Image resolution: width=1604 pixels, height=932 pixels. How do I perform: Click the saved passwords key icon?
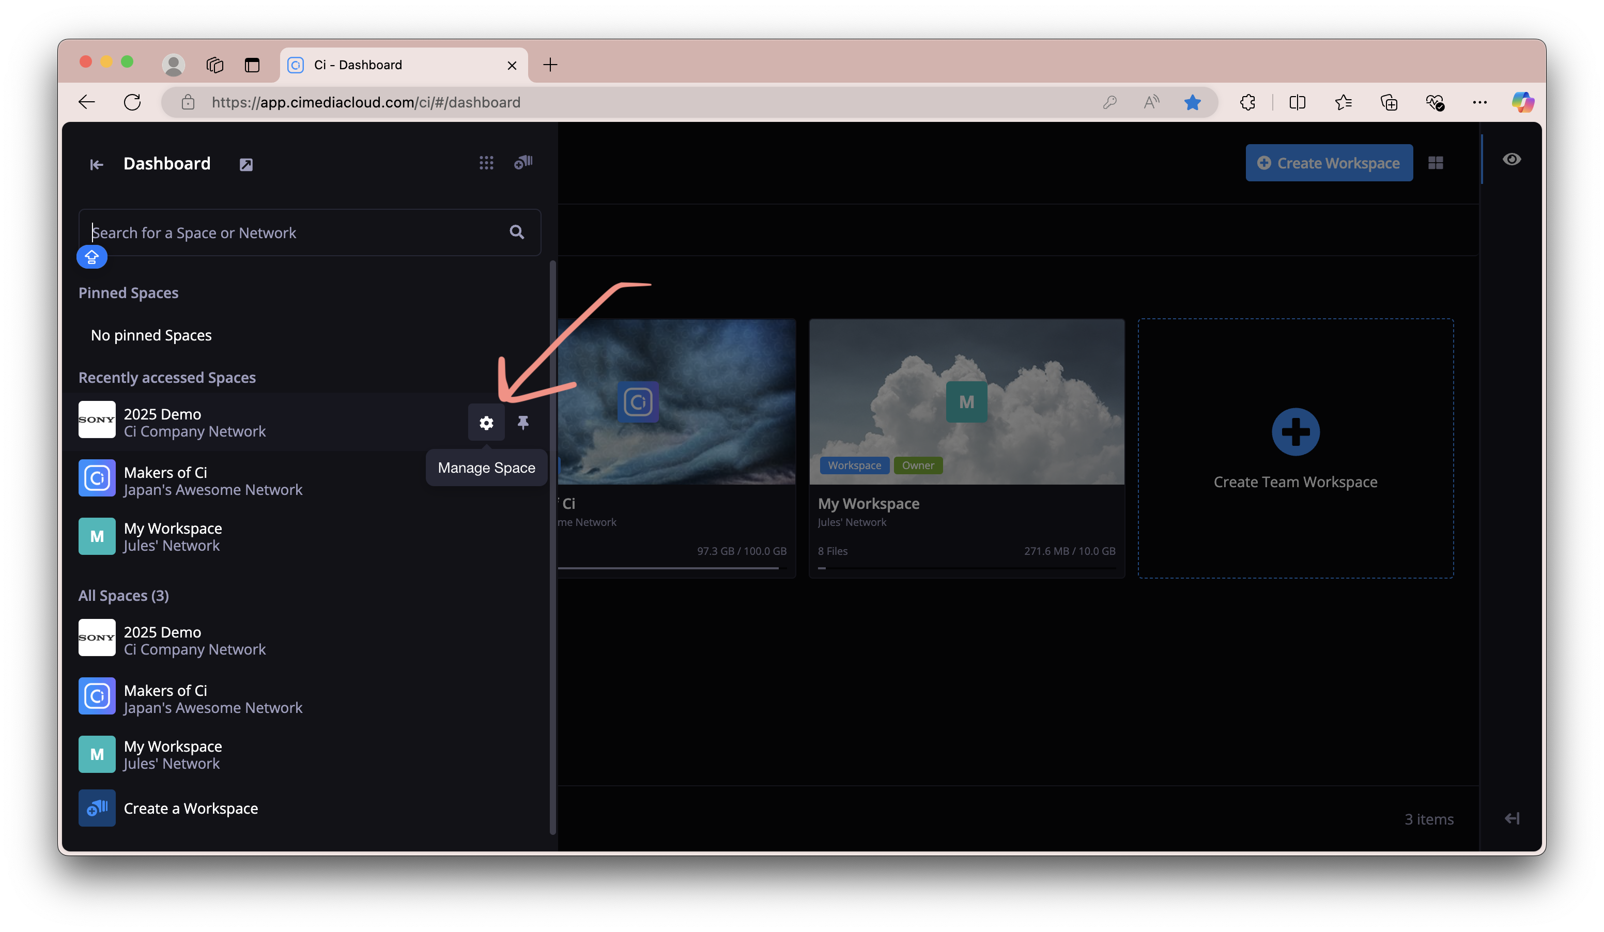pos(1109,102)
